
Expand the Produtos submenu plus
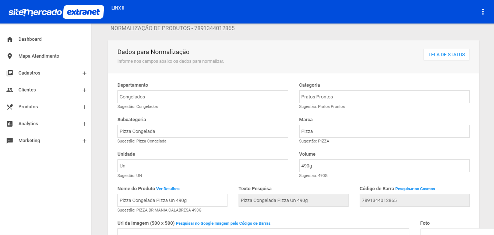pyautogui.click(x=84, y=107)
